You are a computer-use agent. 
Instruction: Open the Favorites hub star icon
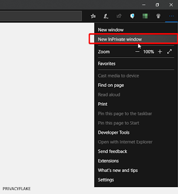(x=93, y=16)
